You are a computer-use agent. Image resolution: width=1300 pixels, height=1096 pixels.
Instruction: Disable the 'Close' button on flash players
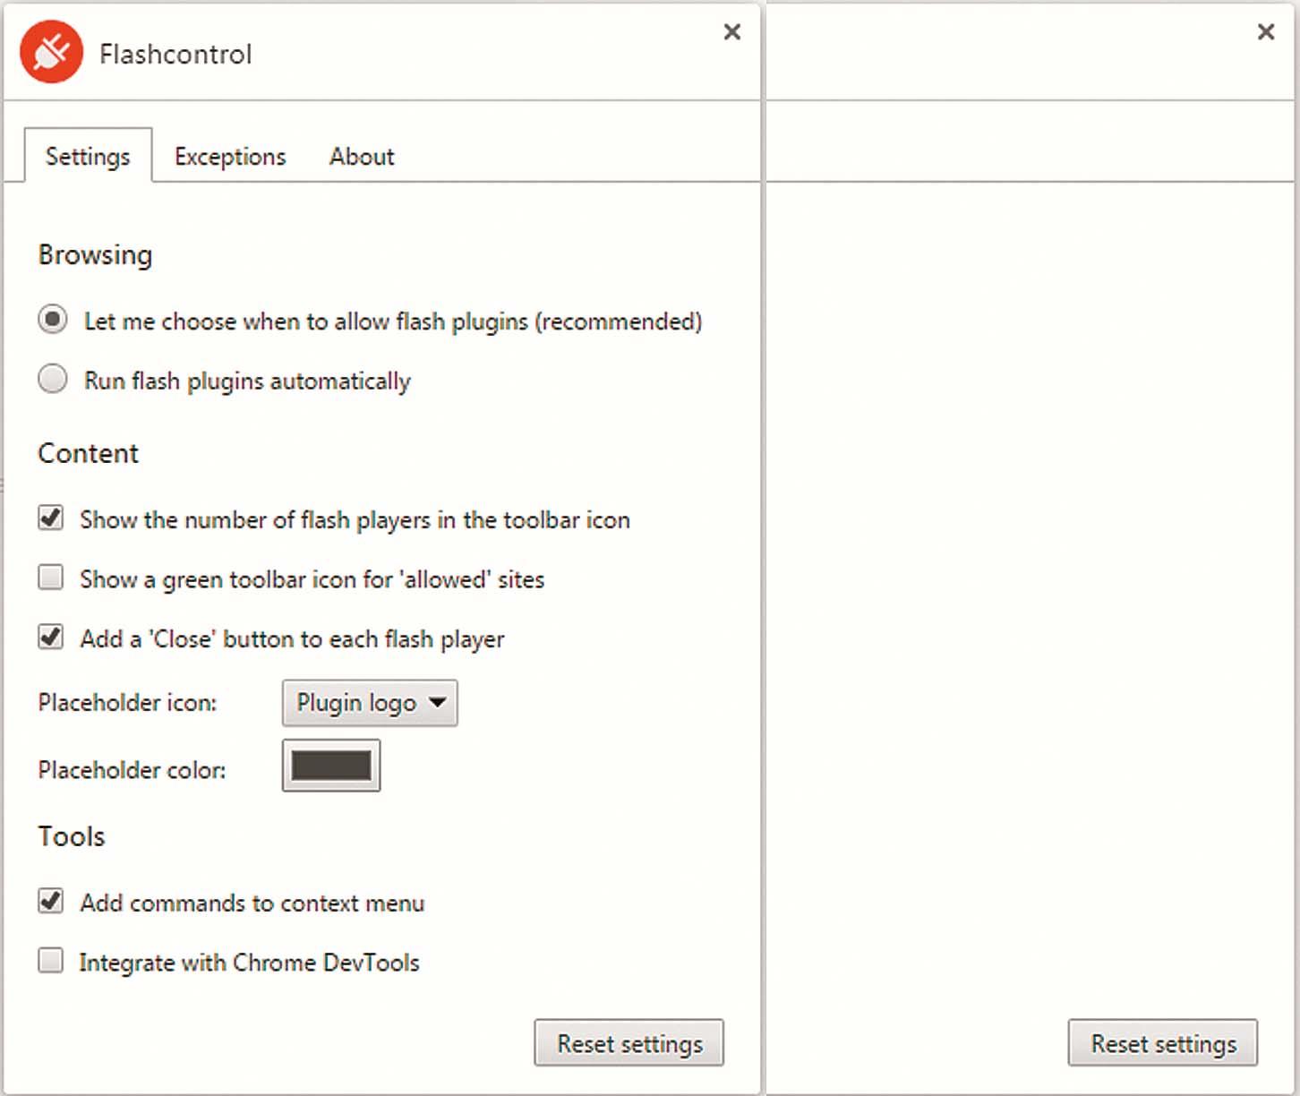click(x=51, y=638)
